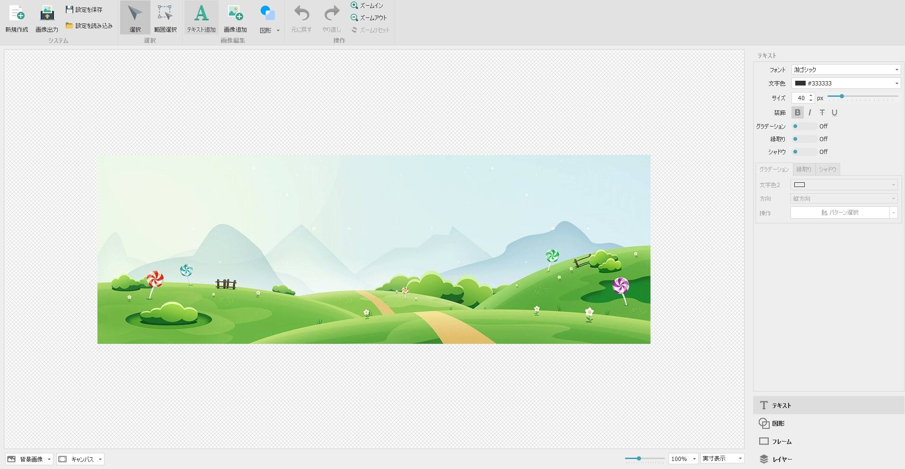Click the パターン選択 button

tap(840, 213)
